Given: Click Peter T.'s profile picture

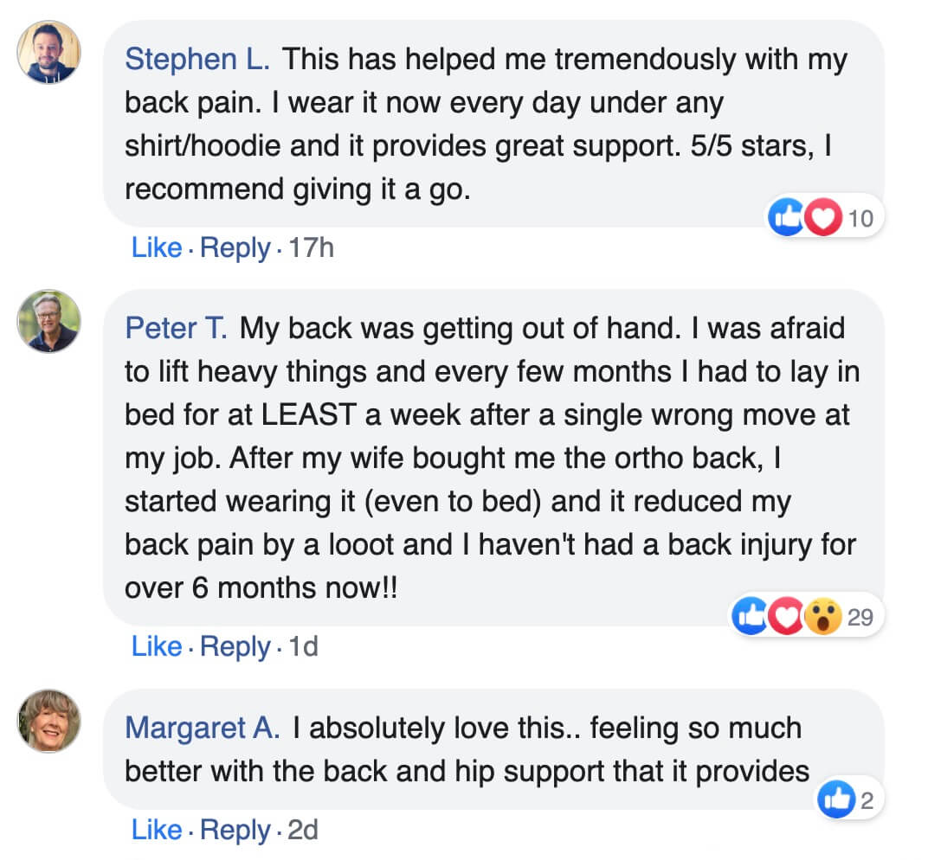Looking at the screenshot, I should (49, 321).
